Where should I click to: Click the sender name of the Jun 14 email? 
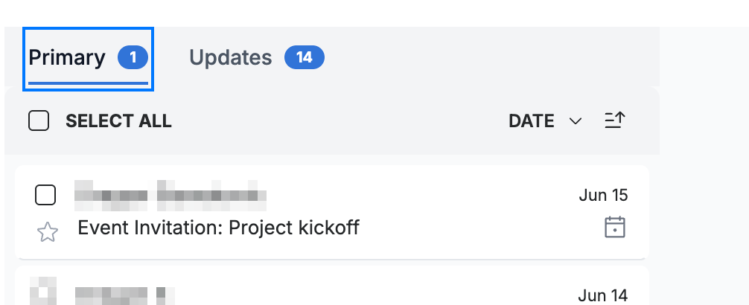click(124, 296)
